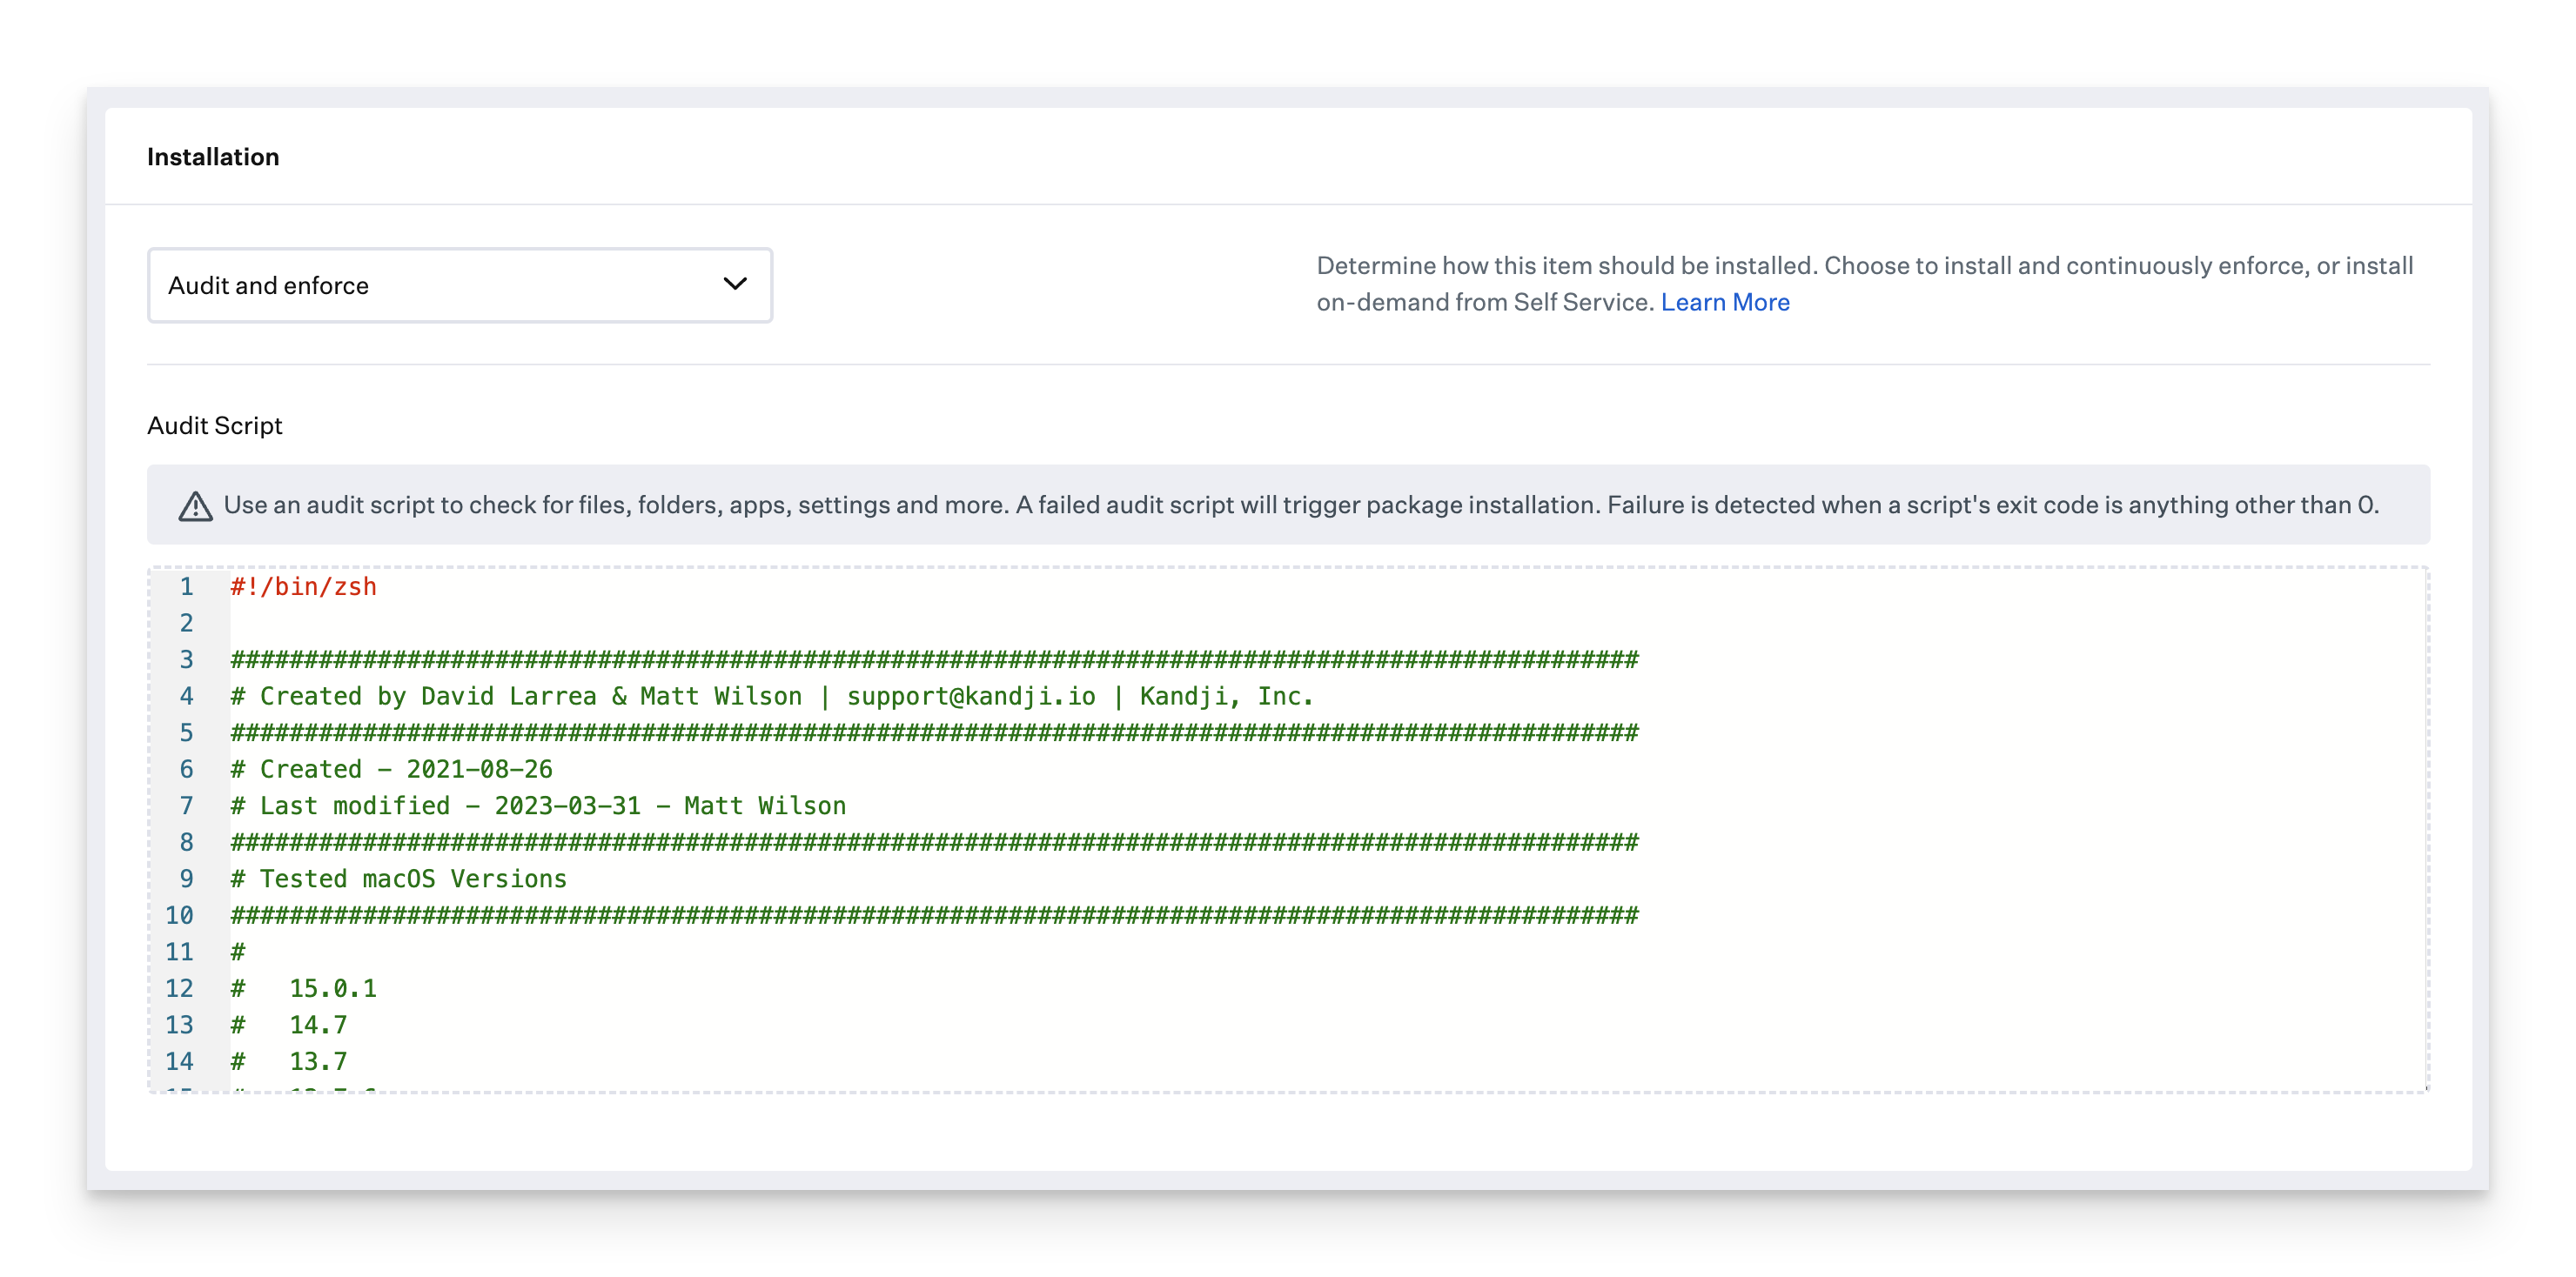
Task: Click the support@kandji.io email text
Action: click(971, 695)
